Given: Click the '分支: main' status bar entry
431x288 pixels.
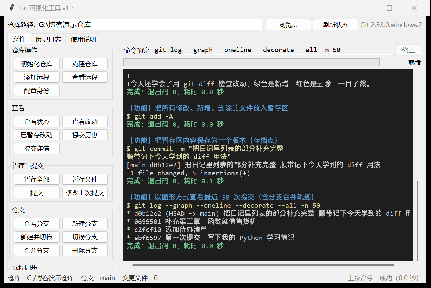Looking at the screenshot, I should 98,278.
